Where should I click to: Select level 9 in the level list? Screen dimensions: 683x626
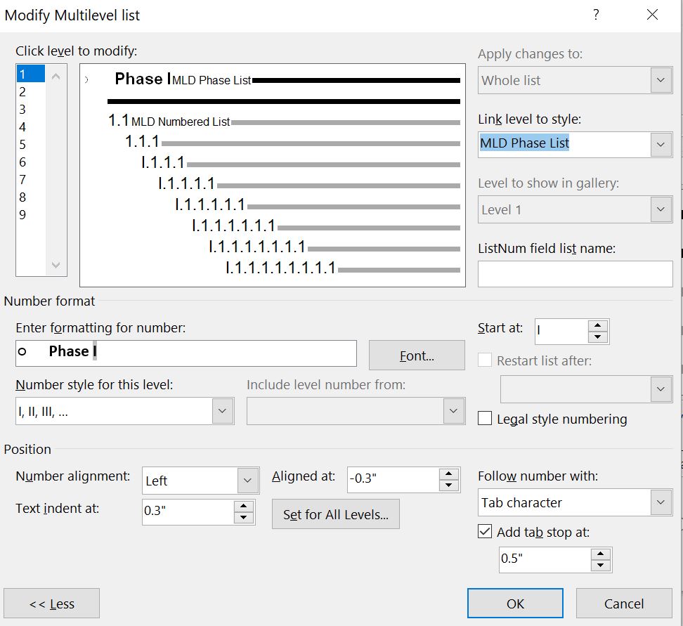coord(30,215)
